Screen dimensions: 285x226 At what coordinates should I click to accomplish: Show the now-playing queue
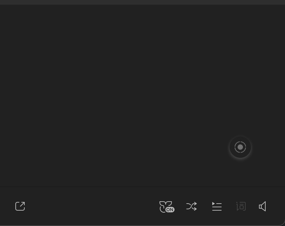[217, 206]
